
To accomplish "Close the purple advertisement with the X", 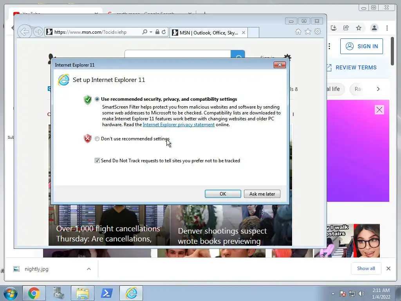I will pos(379,110).
